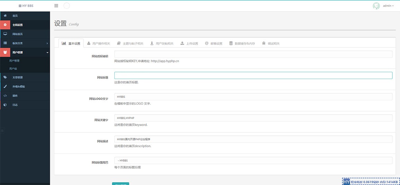The height and width of the screenshot is (185, 400).
Task: Click the help text 这是你的首页标题.
Action: (x=126, y=82)
